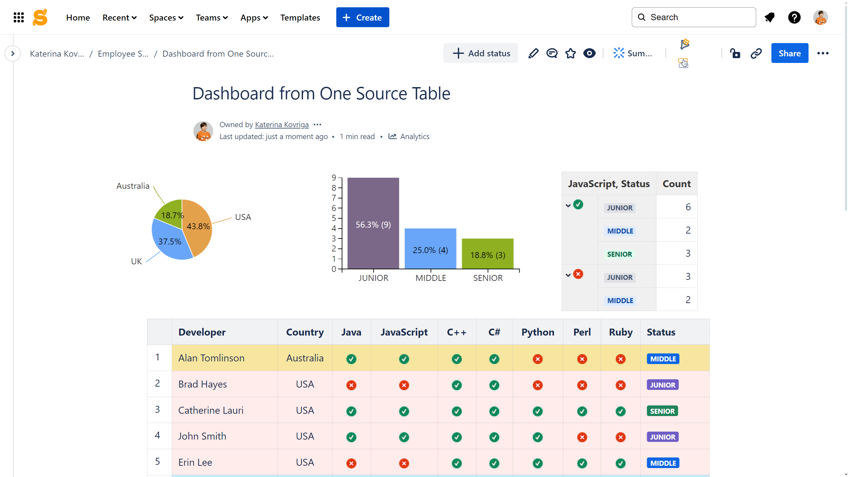The width and height of the screenshot is (849, 477).
Task: Star this page as favorite
Action: point(570,53)
